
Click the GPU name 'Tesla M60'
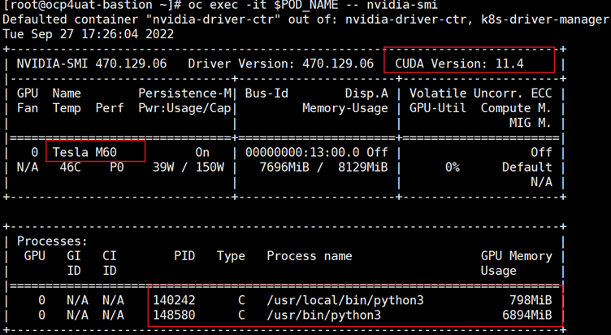point(84,152)
